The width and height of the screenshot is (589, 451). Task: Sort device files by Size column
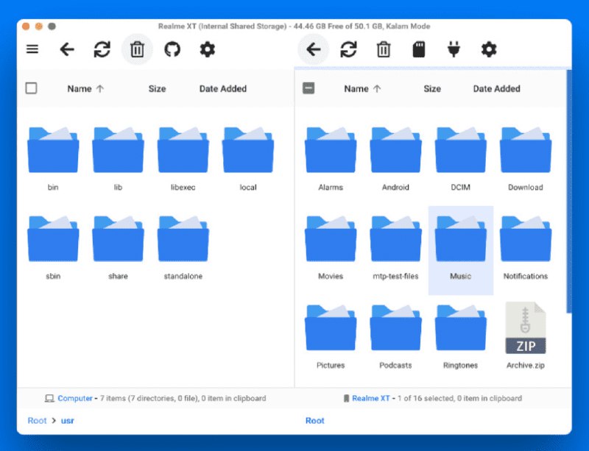pyautogui.click(x=431, y=88)
